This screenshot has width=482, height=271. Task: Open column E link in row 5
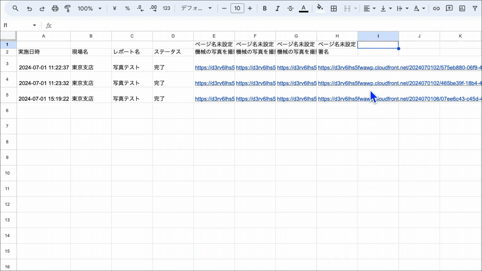(x=215, y=99)
